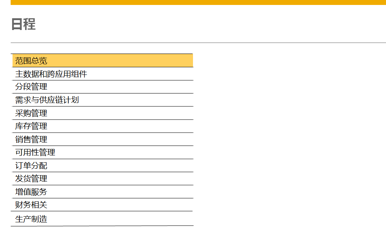Select the 日程 slide title
The width and height of the screenshot is (386, 228).
coord(24,24)
